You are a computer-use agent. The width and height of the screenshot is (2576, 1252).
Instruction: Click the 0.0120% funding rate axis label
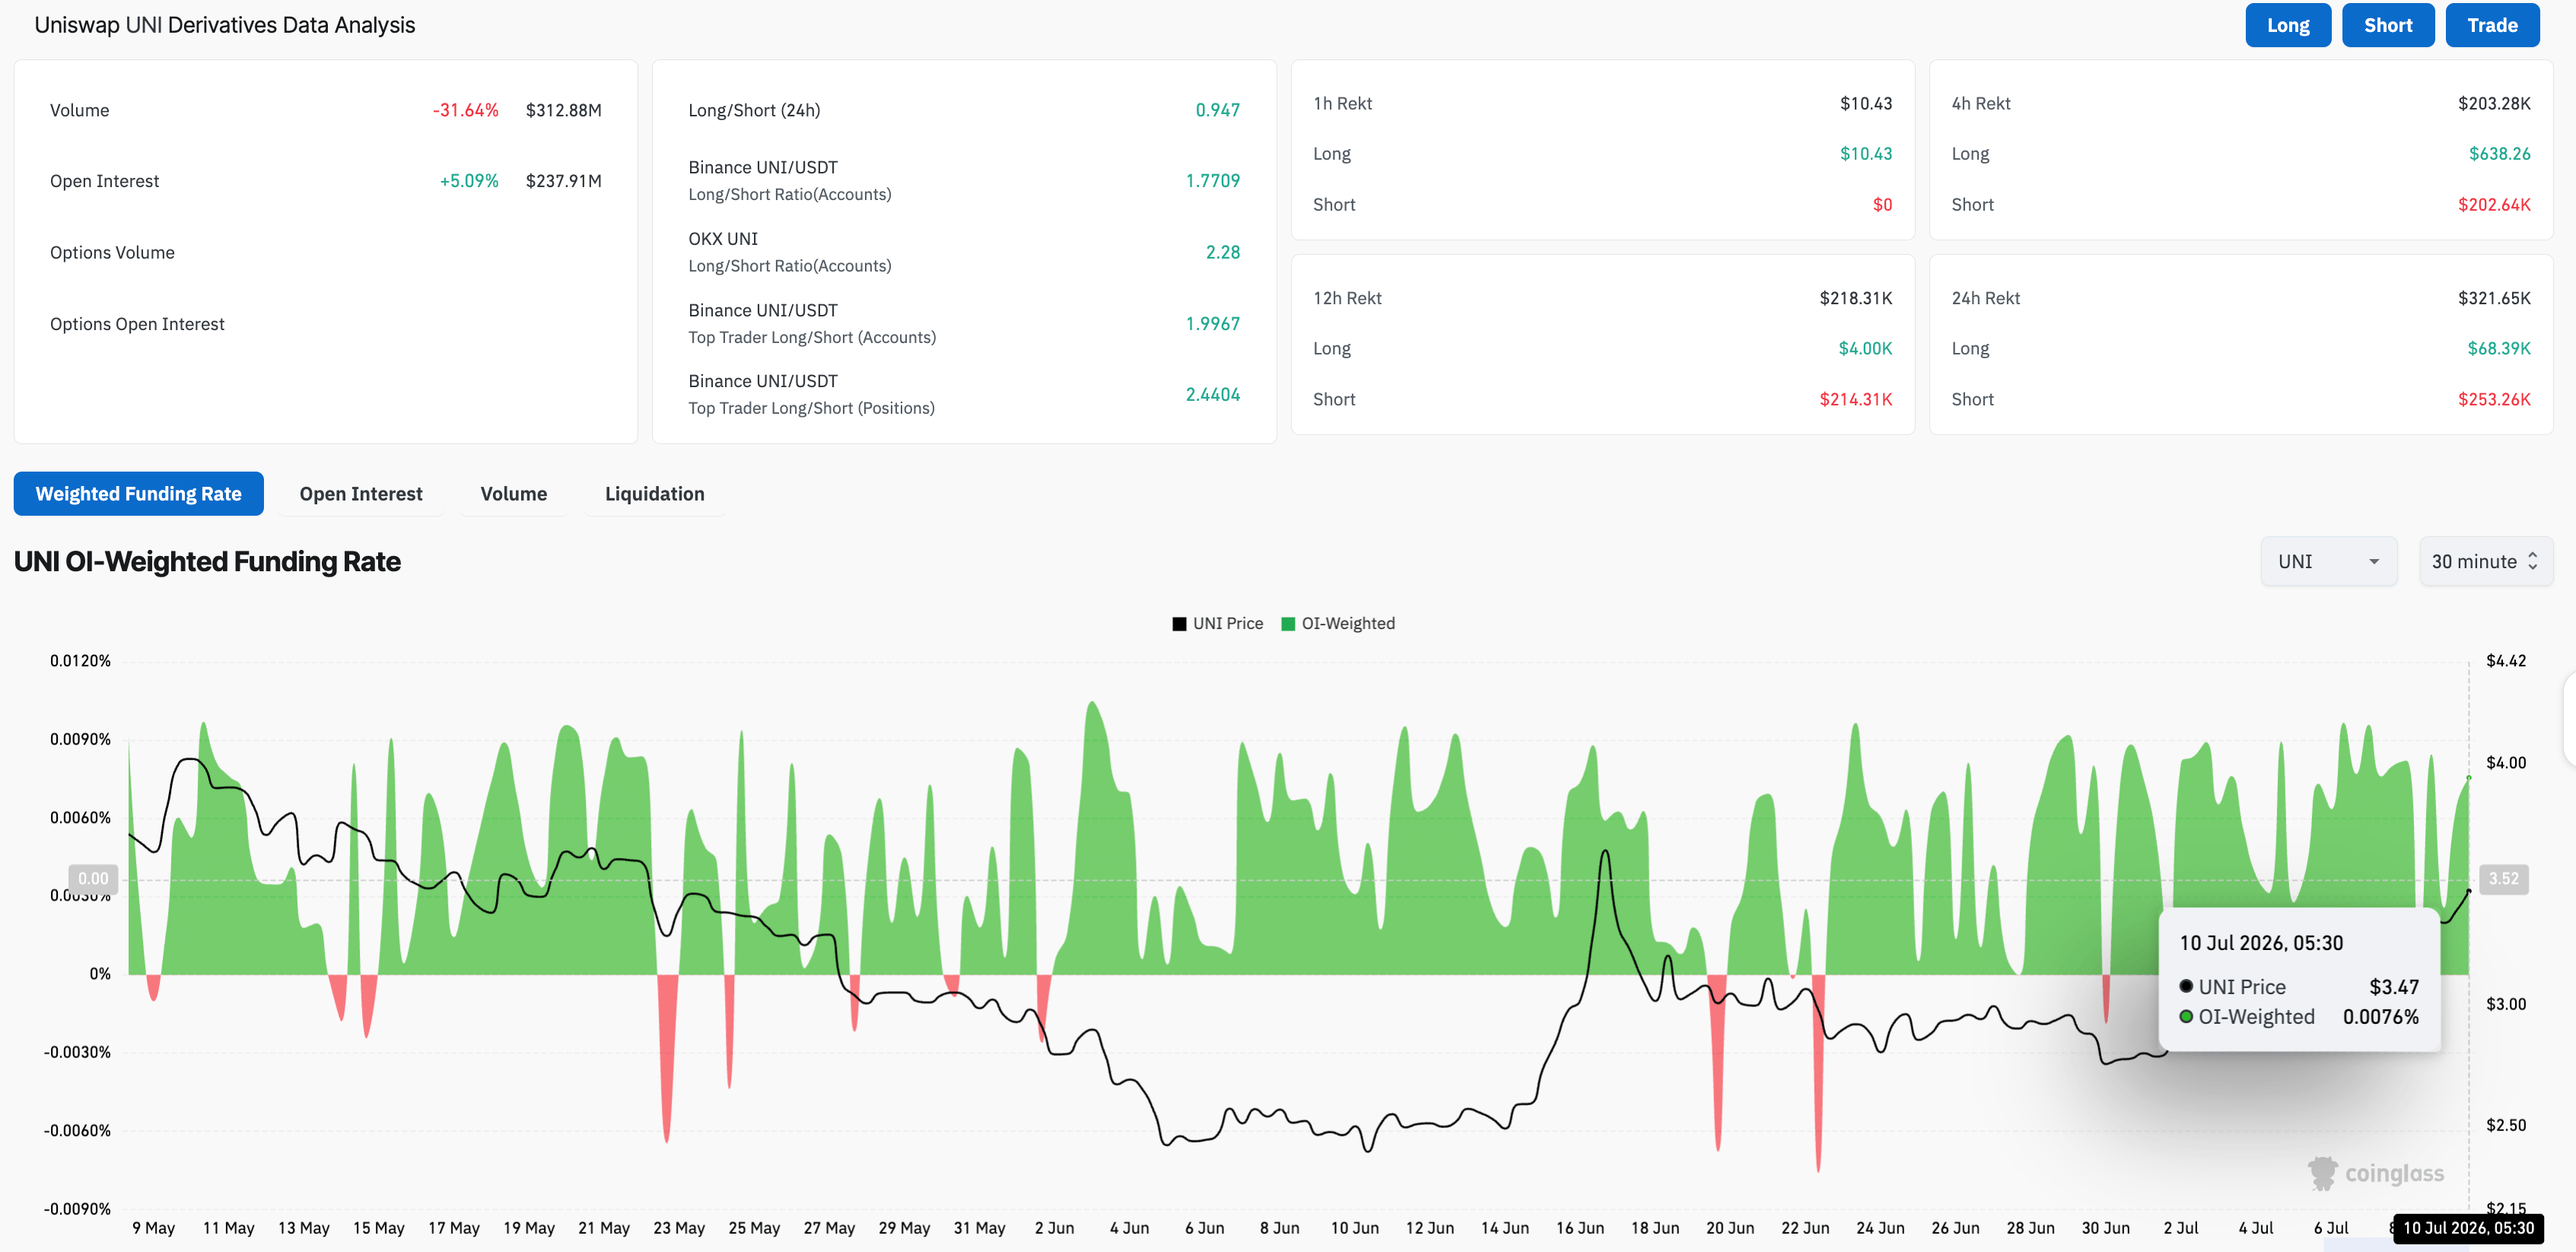[x=80, y=660]
